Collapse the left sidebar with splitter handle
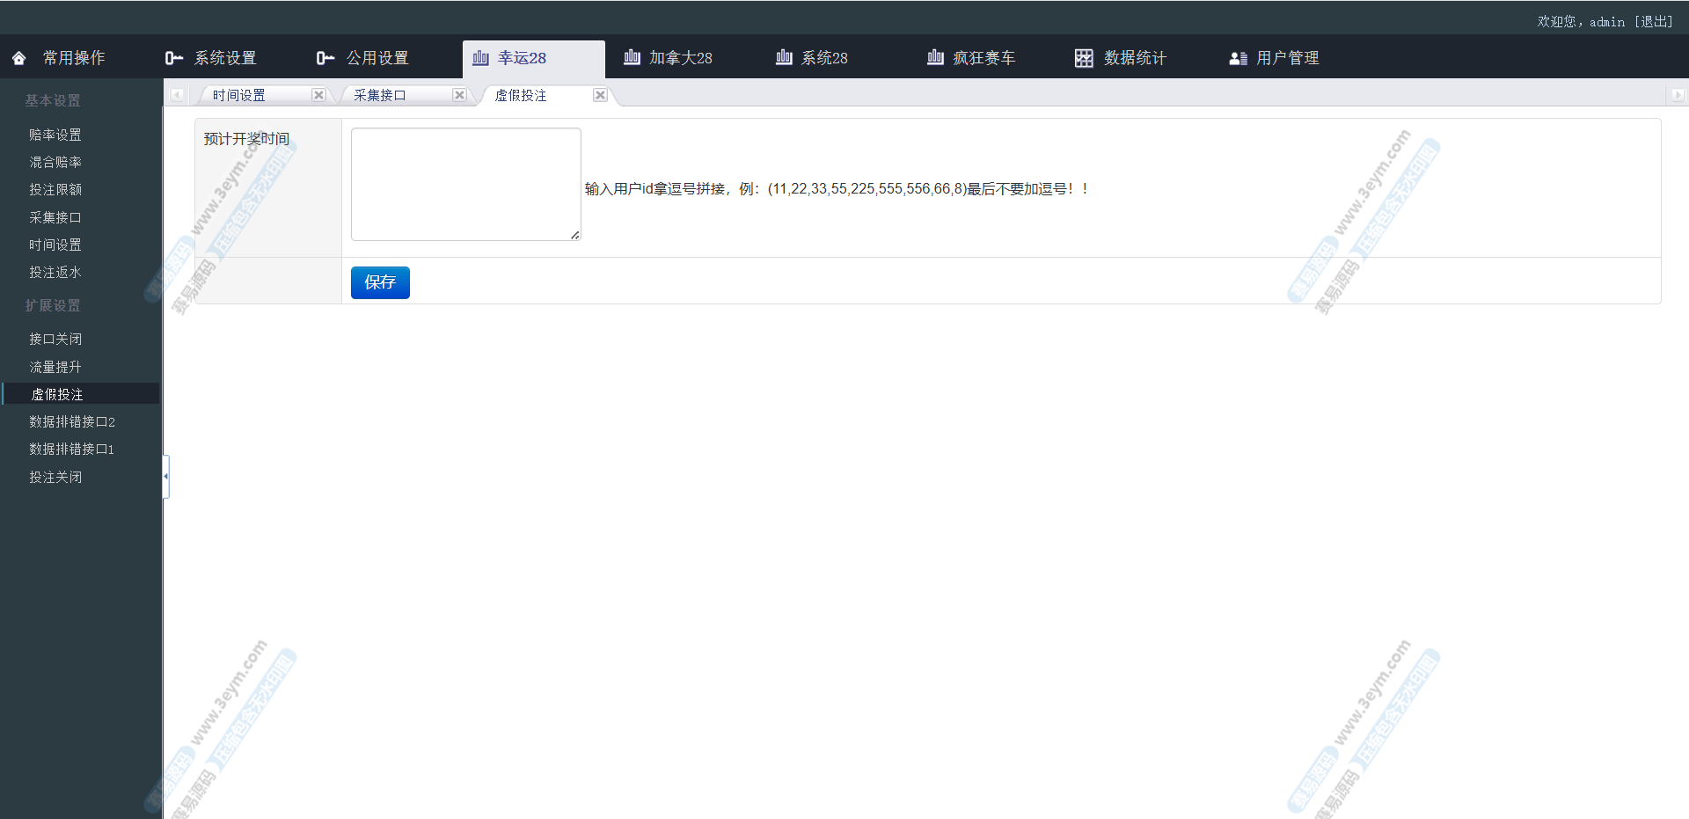Image resolution: width=1689 pixels, height=819 pixels. (x=165, y=476)
